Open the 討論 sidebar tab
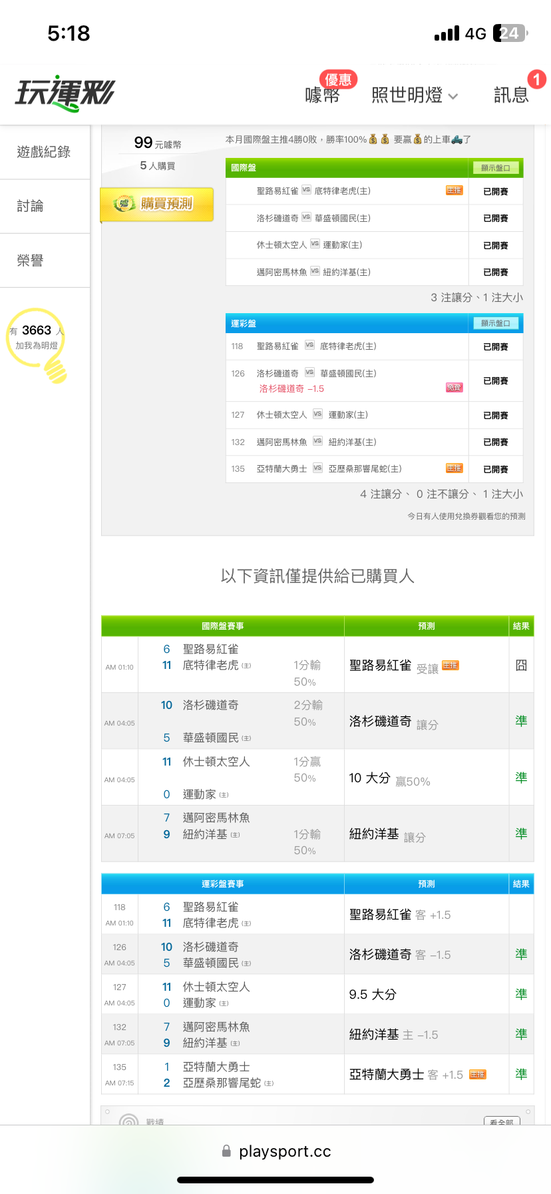The image size is (551, 1194). pyautogui.click(x=44, y=207)
